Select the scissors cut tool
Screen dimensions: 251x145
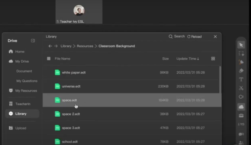tap(241, 88)
